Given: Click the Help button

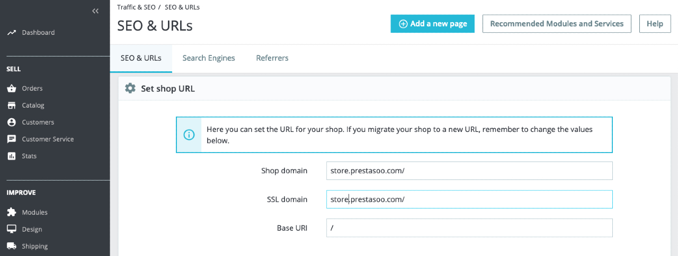Looking at the screenshot, I should [655, 24].
